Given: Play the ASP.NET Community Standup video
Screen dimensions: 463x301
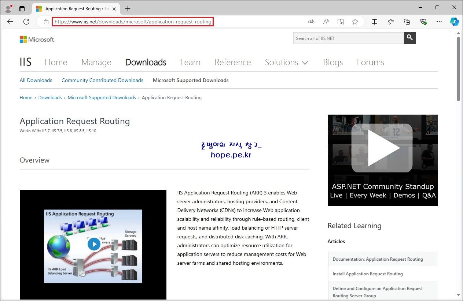Looking at the screenshot, I should (x=383, y=148).
